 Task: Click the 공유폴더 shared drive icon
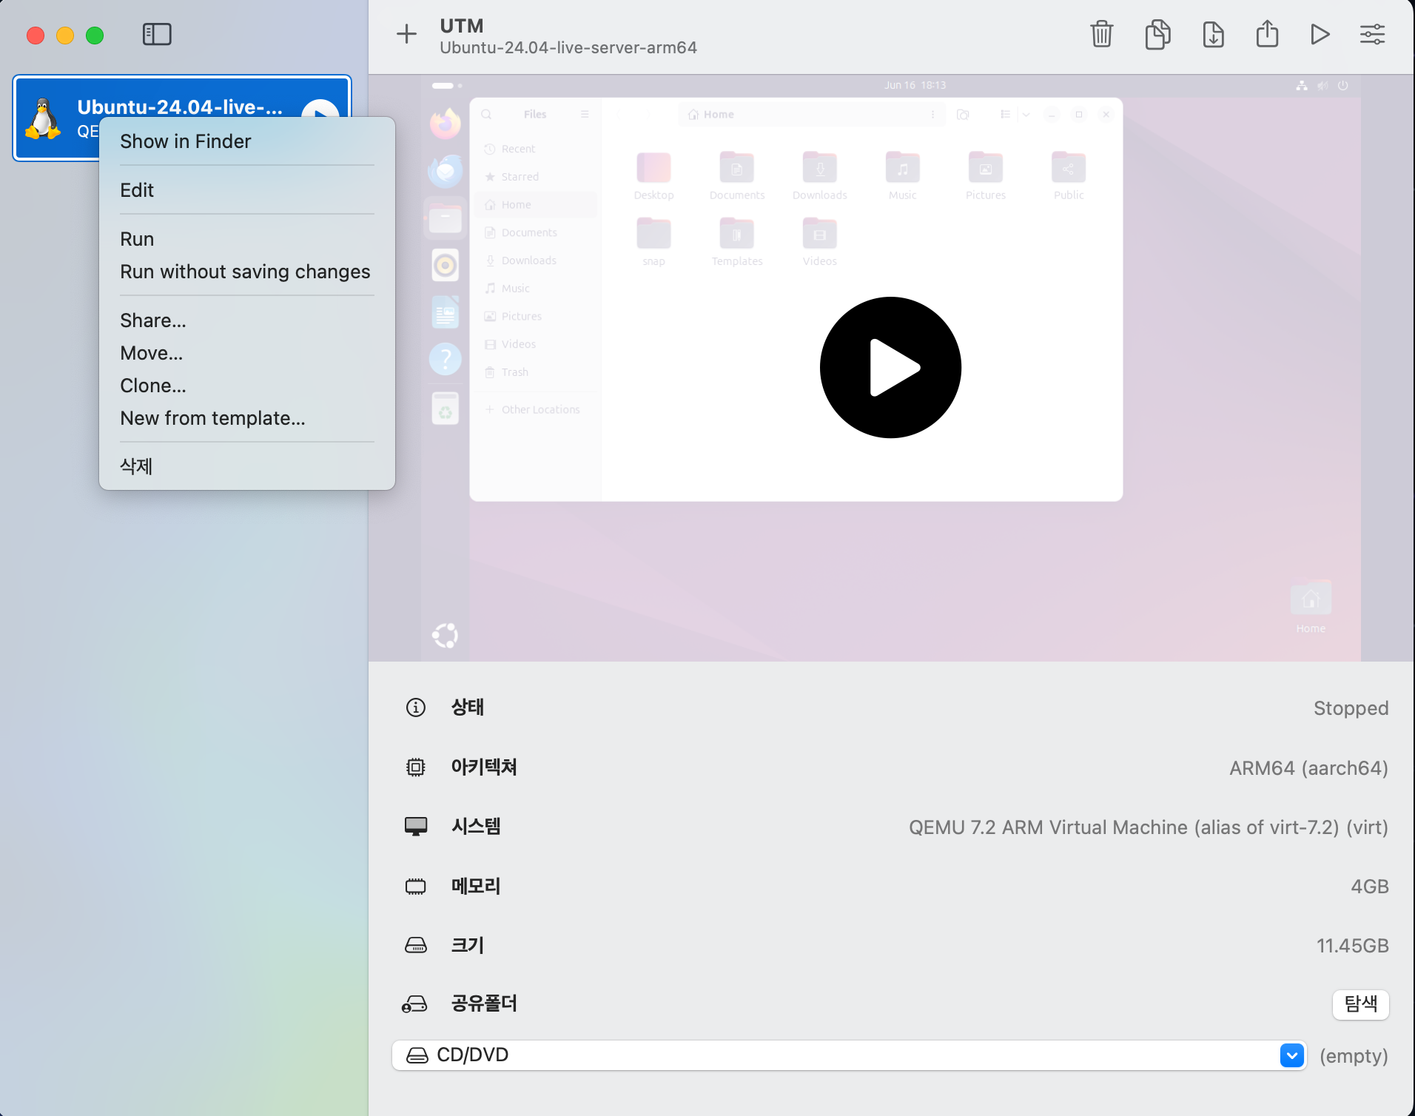point(414,1004)
